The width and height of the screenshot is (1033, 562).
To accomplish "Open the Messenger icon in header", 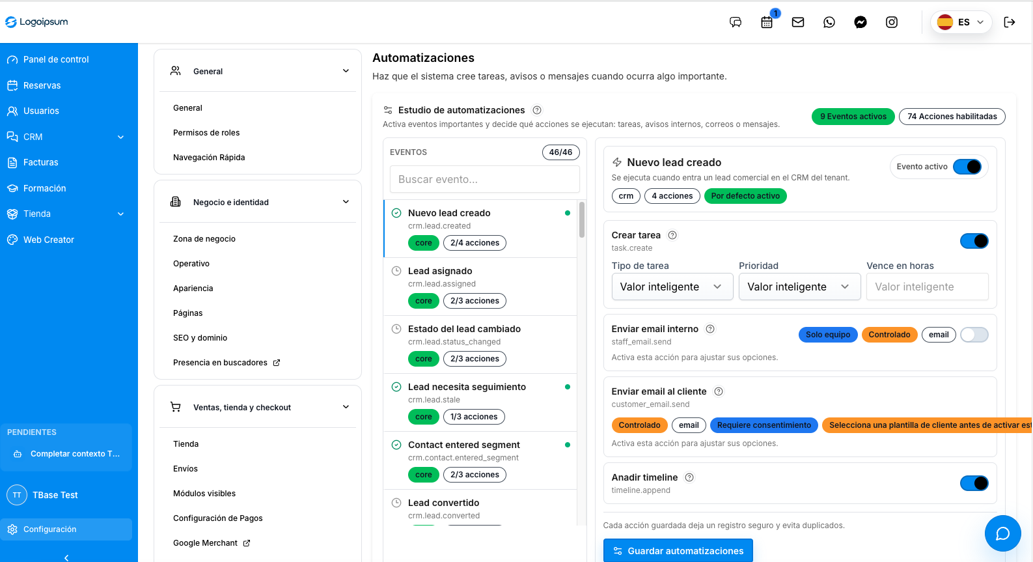I will [861, 22].
